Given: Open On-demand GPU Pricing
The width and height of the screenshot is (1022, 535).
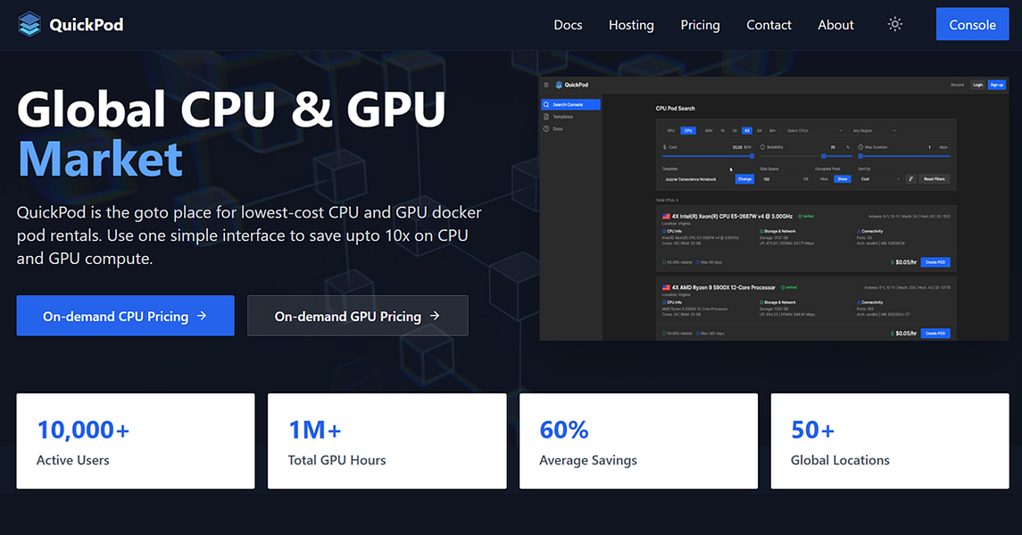Looking at the screenshot, I should [x=357, y=316].
